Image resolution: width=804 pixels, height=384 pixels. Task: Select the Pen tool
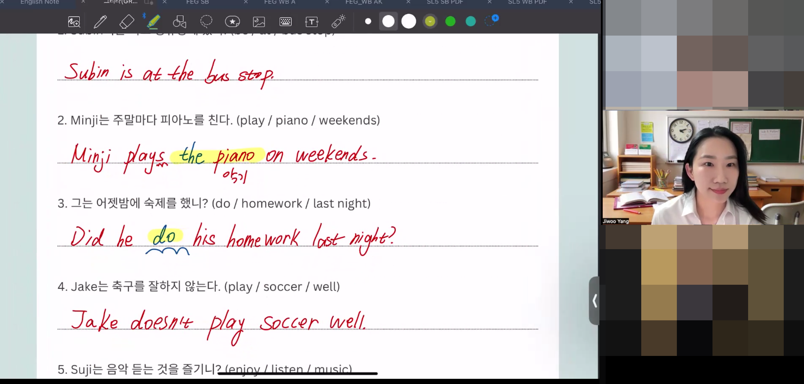tap(100, 22)
